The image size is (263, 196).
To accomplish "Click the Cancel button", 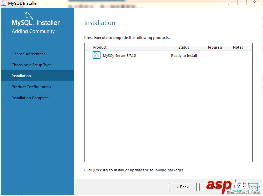I will pyautogui.click(x=244, y=187).
